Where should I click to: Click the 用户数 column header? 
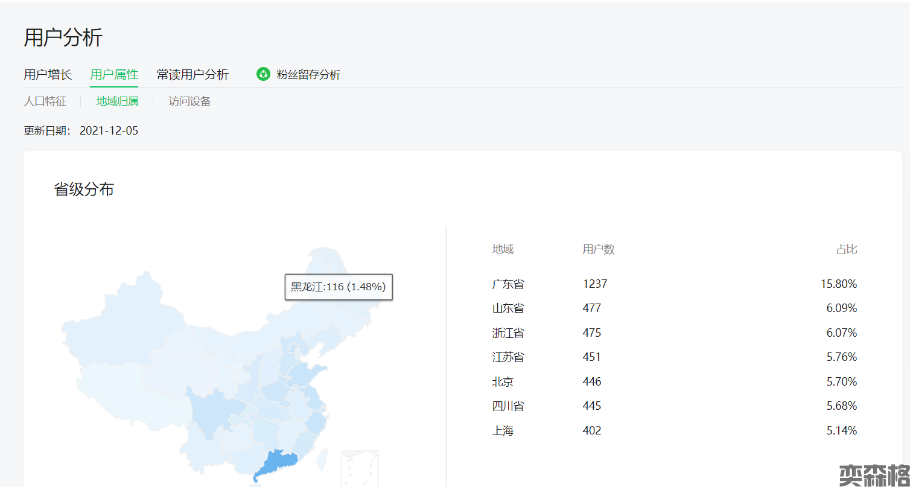click(599, 249)
